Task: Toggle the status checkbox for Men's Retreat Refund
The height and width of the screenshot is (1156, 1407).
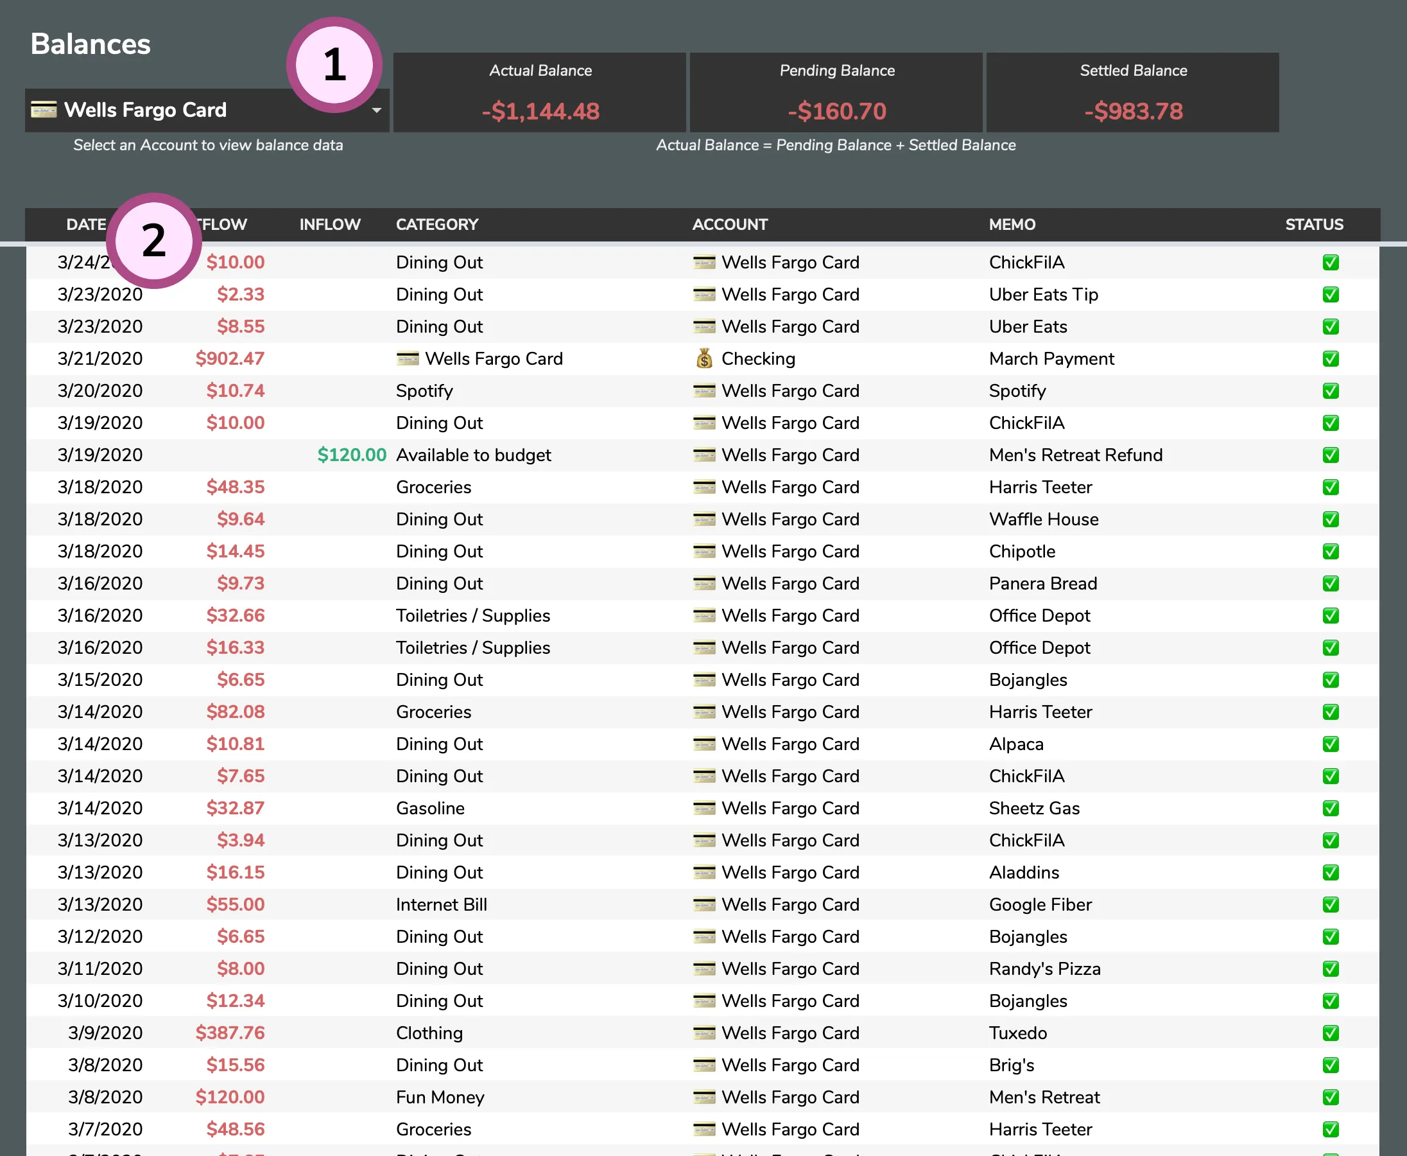Action: [x=1331, y=455]
